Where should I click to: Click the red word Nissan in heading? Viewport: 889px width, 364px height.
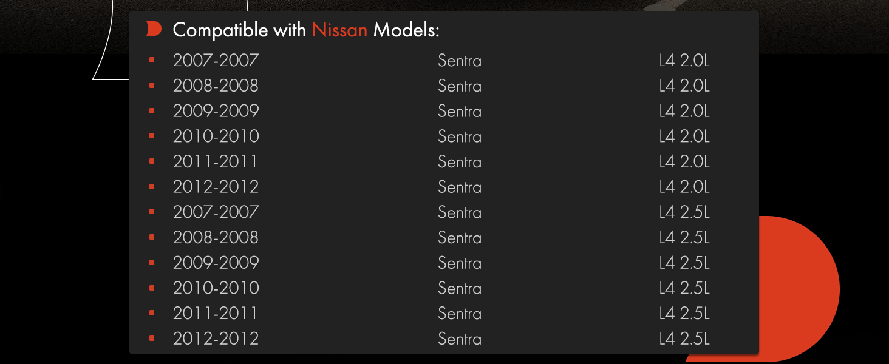point(339,30)
